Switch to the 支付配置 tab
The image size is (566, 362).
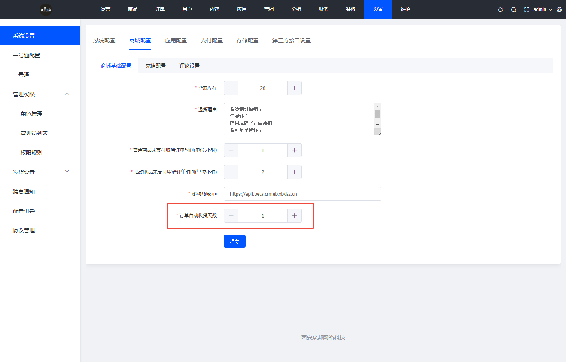click(211, 40)
